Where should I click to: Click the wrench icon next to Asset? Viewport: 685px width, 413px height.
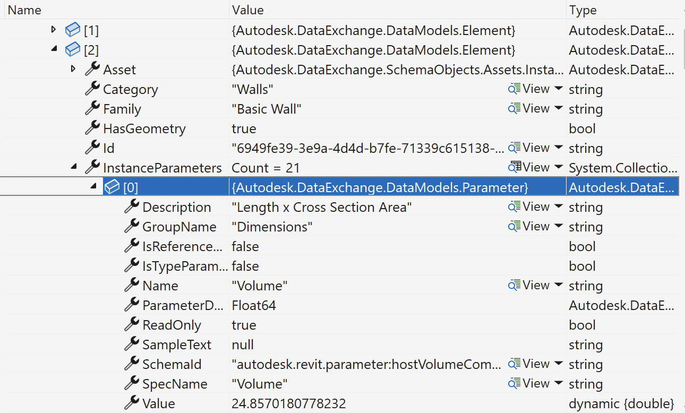pyautogui.click(x=92, y=69)
